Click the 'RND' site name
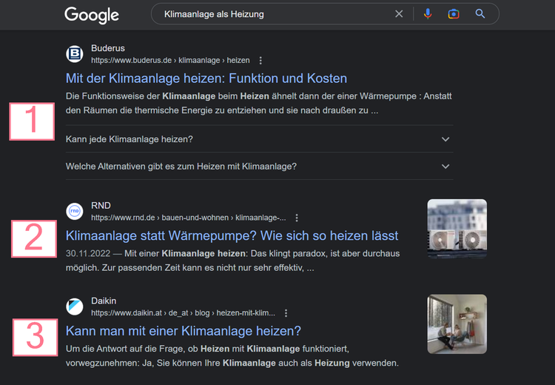 point(101,205)
